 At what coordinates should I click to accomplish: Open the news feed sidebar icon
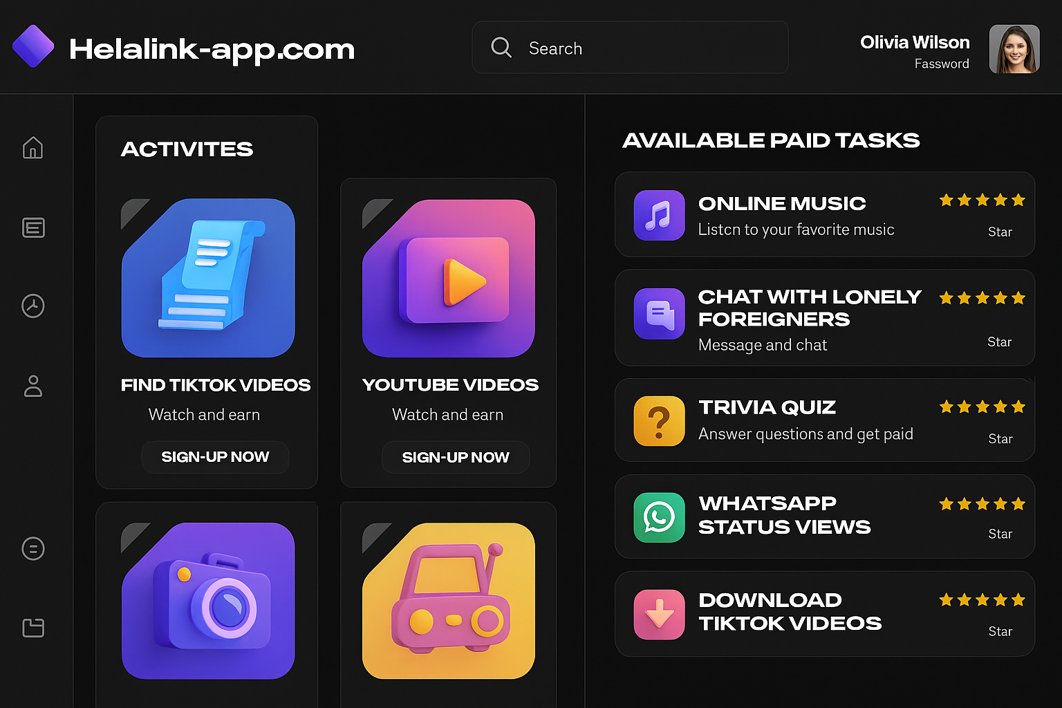coord(33,227)
